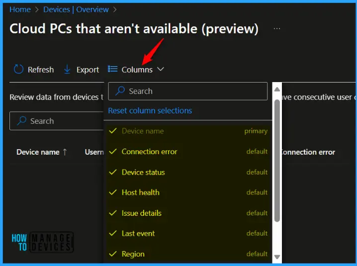
Task: Click the Connection error table column header
Action: pyautogui.click(x=308, y=152)
